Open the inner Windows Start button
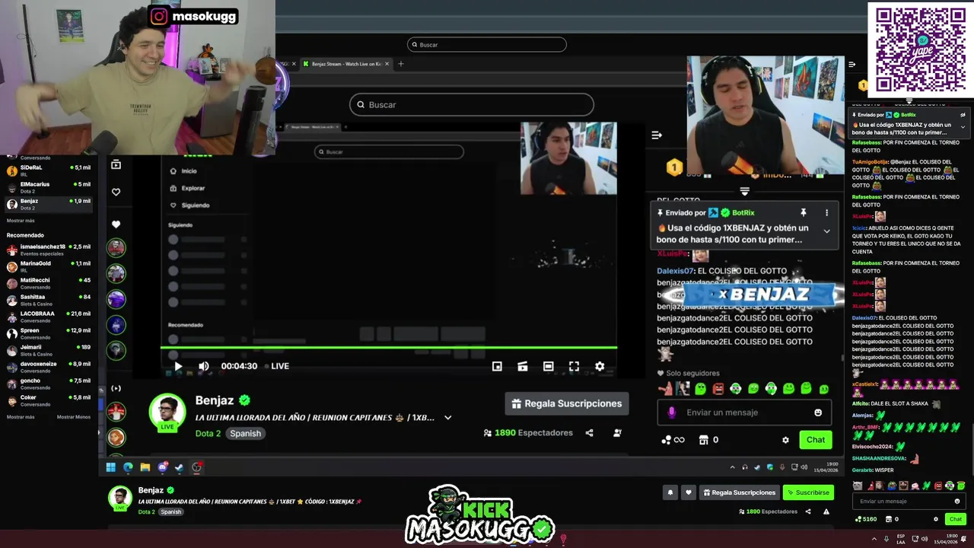 point(111,467)
